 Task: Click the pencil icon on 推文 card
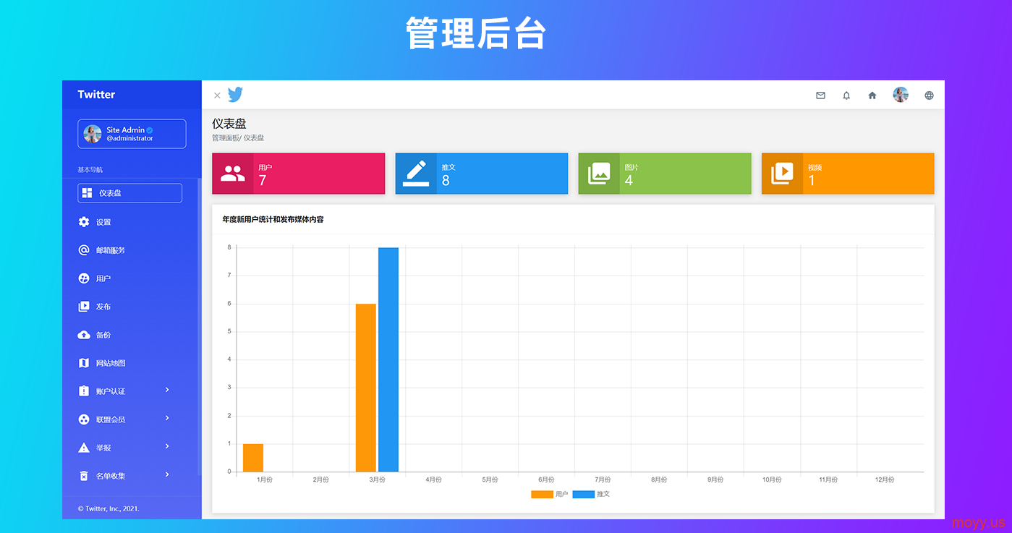point(416,174)
